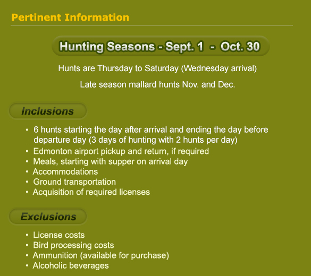Click Edmonton airport pickup and return item
This screenshot has width=311, height=276.
click(x=121, y=151)
